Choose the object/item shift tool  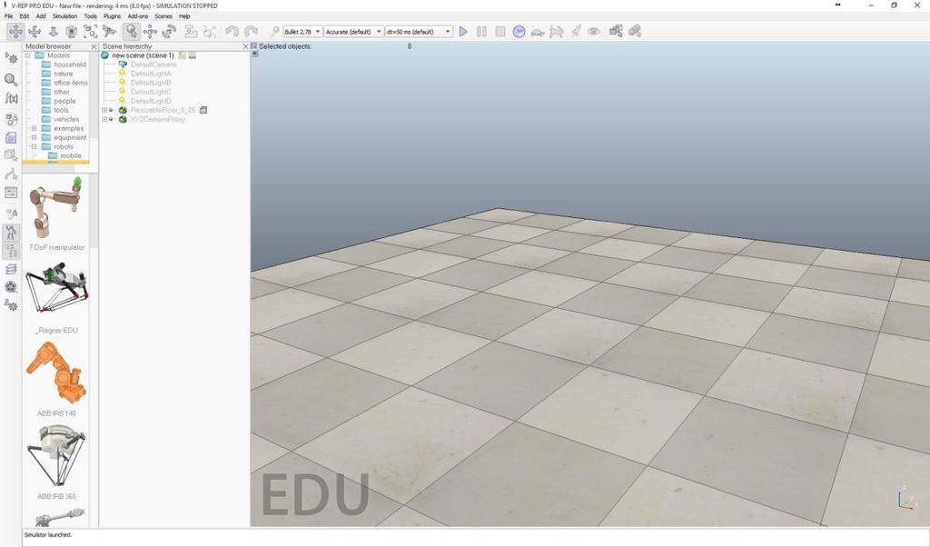click(x=150, y=32)
